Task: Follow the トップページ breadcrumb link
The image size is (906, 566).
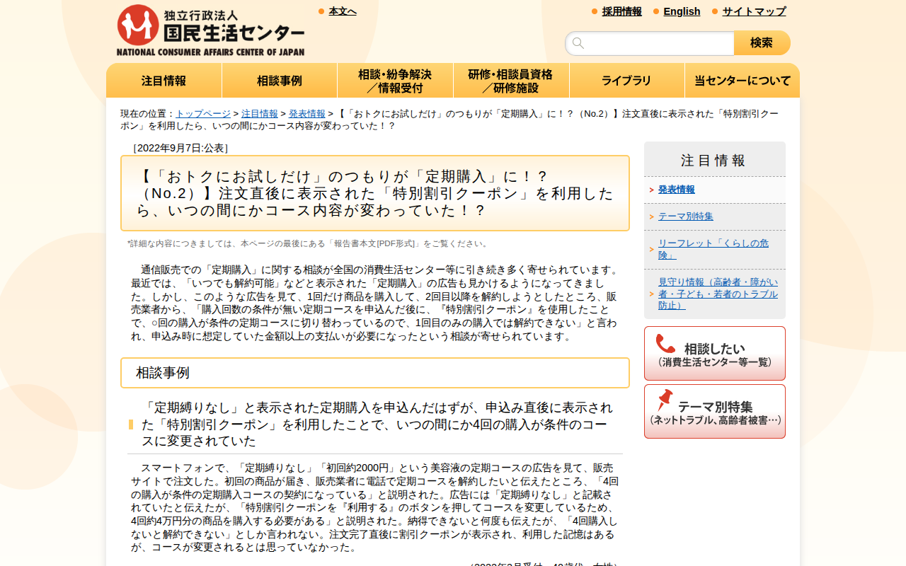Action: [x=203, y=113]
